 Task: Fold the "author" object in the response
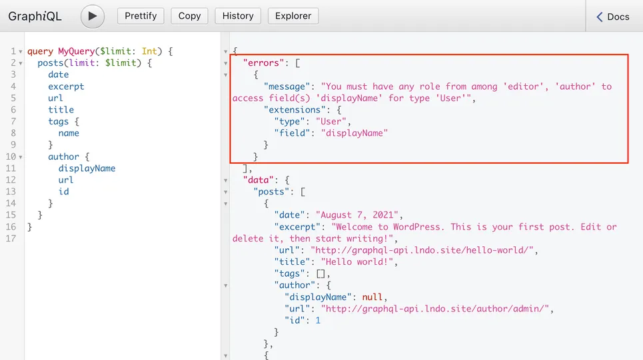tap(225, 285)
